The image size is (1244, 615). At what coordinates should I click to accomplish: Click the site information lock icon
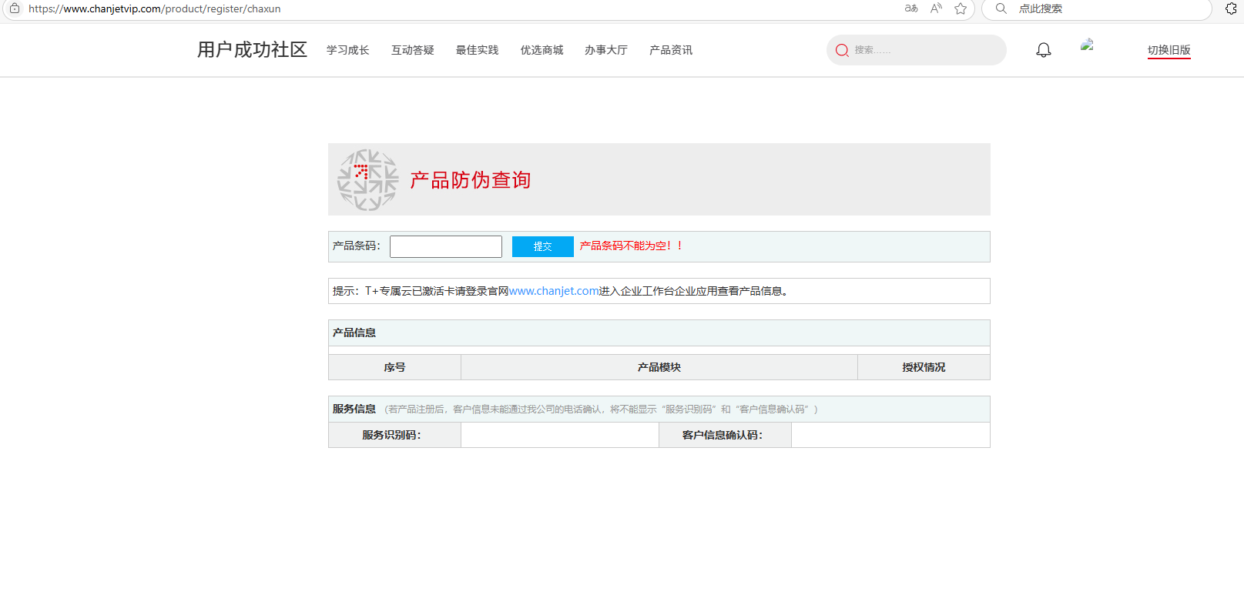[15, 8]
